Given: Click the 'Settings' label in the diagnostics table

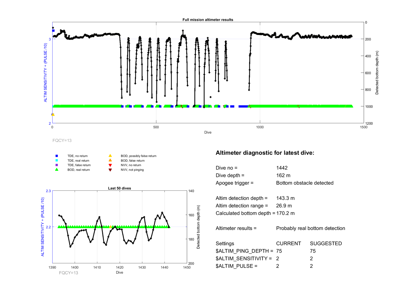Looking at the screenshot, I should 225,244.
